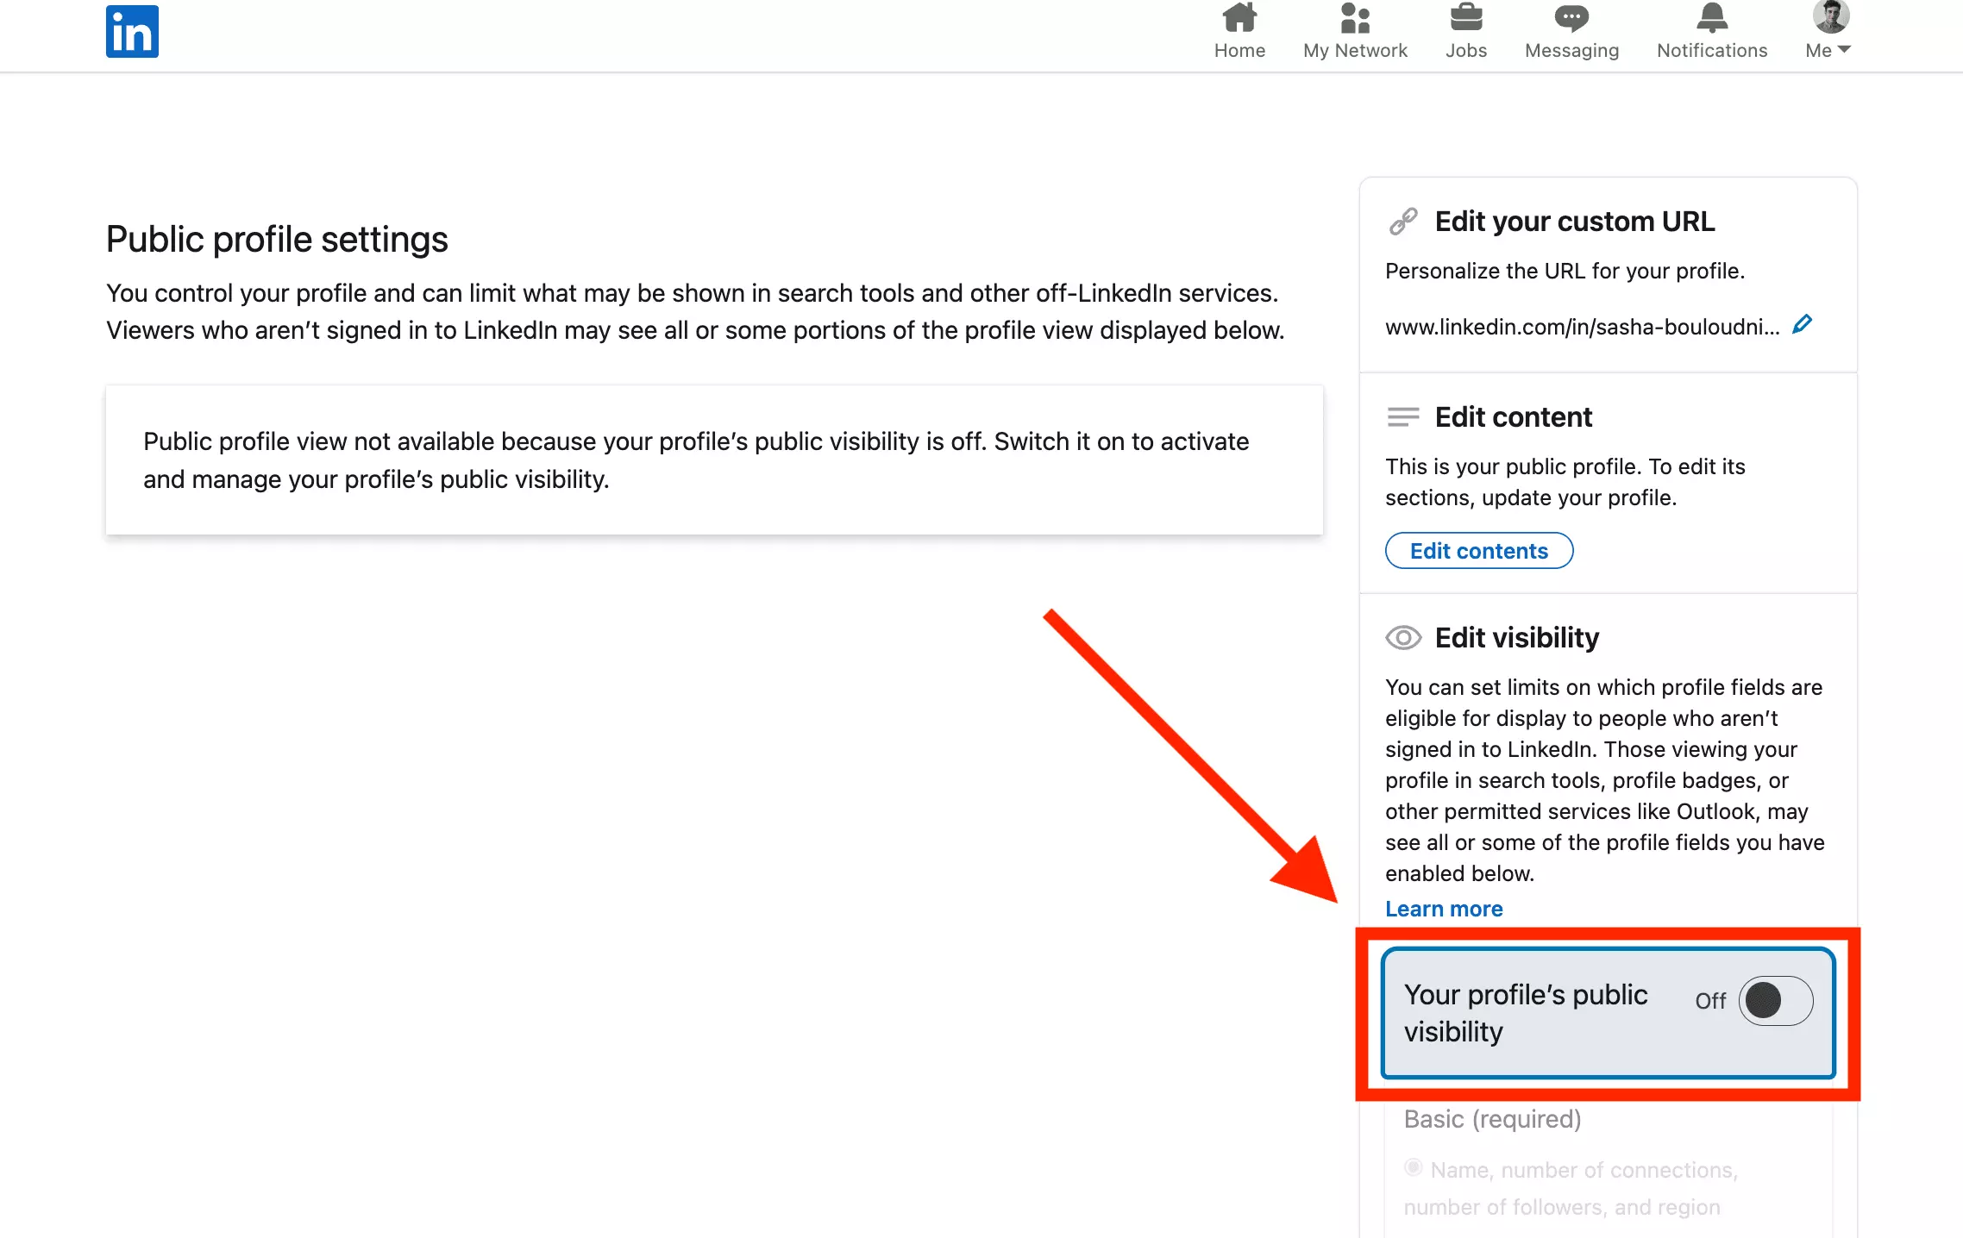Open Jobs briefcase icon

1465,17
